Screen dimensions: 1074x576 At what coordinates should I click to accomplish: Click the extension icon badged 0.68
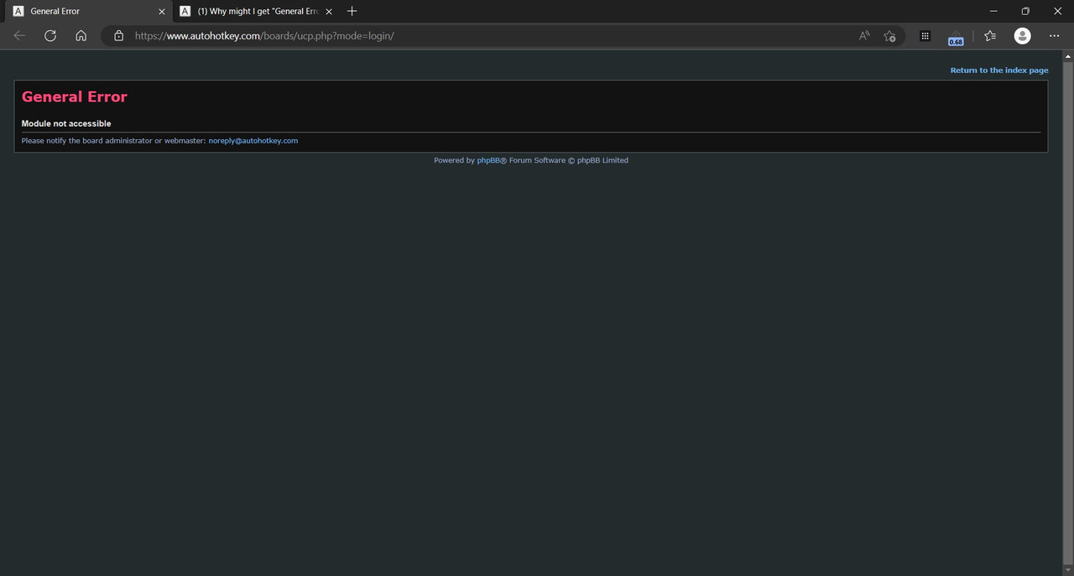click(x=956, y=38)
